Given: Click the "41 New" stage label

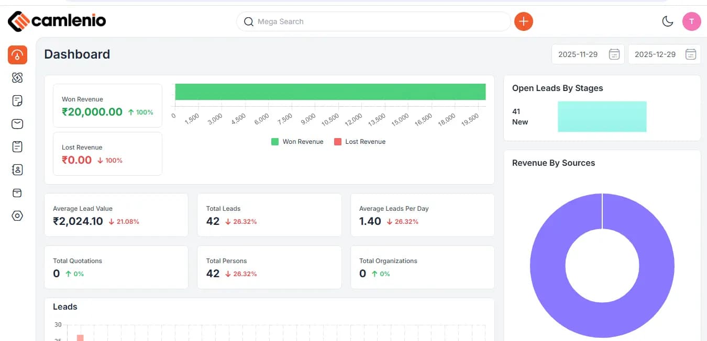Looking at the screenshot, I should pyautogui.click(x=520, y=117).
